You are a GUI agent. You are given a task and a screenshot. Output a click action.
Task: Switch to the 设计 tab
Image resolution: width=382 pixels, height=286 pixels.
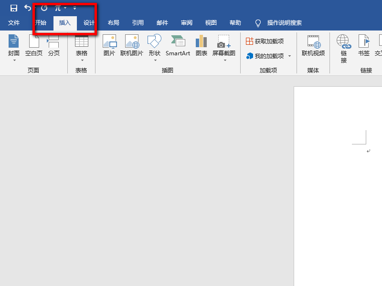pyautogui.click(x=89, y=23)
